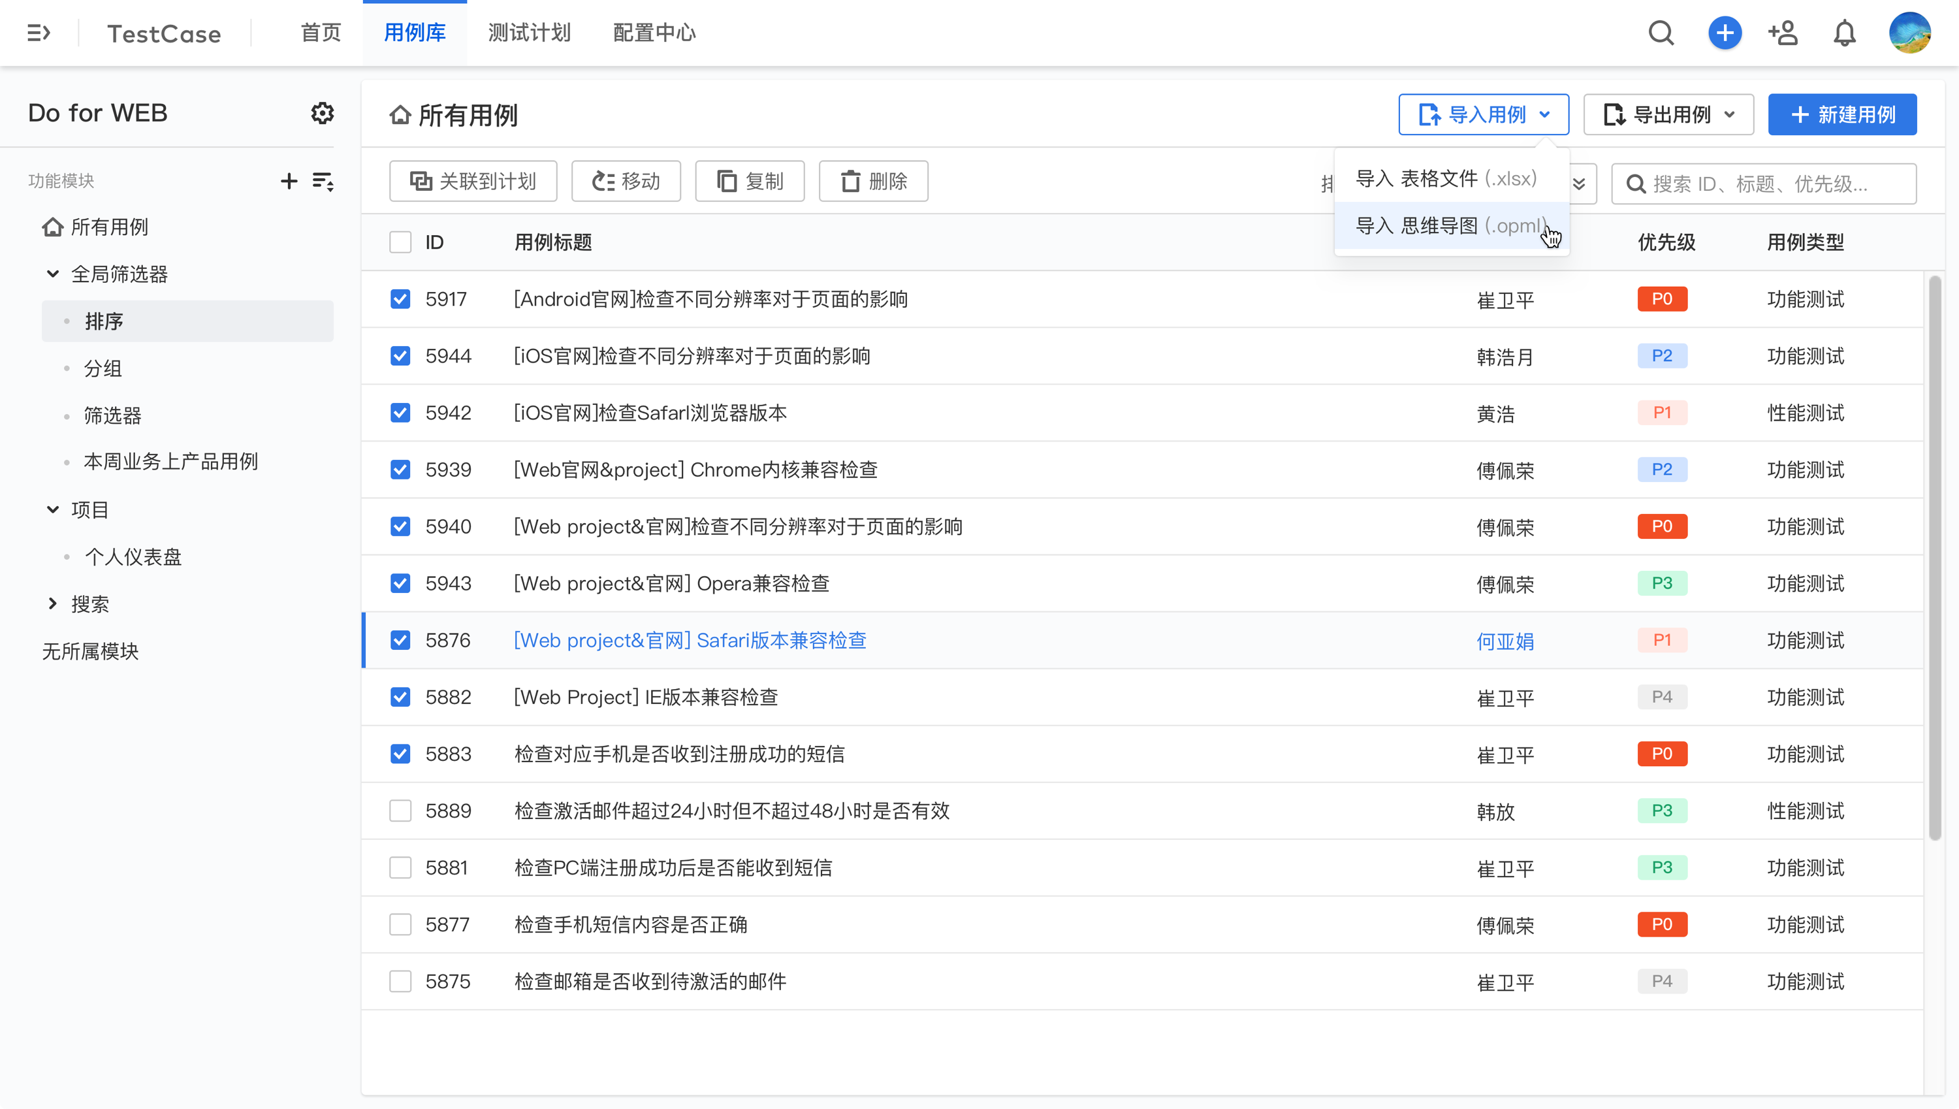This screenshot has width=1959, height=1109.
Task: Click the blue plus create icon
Action: point(1725,33)
